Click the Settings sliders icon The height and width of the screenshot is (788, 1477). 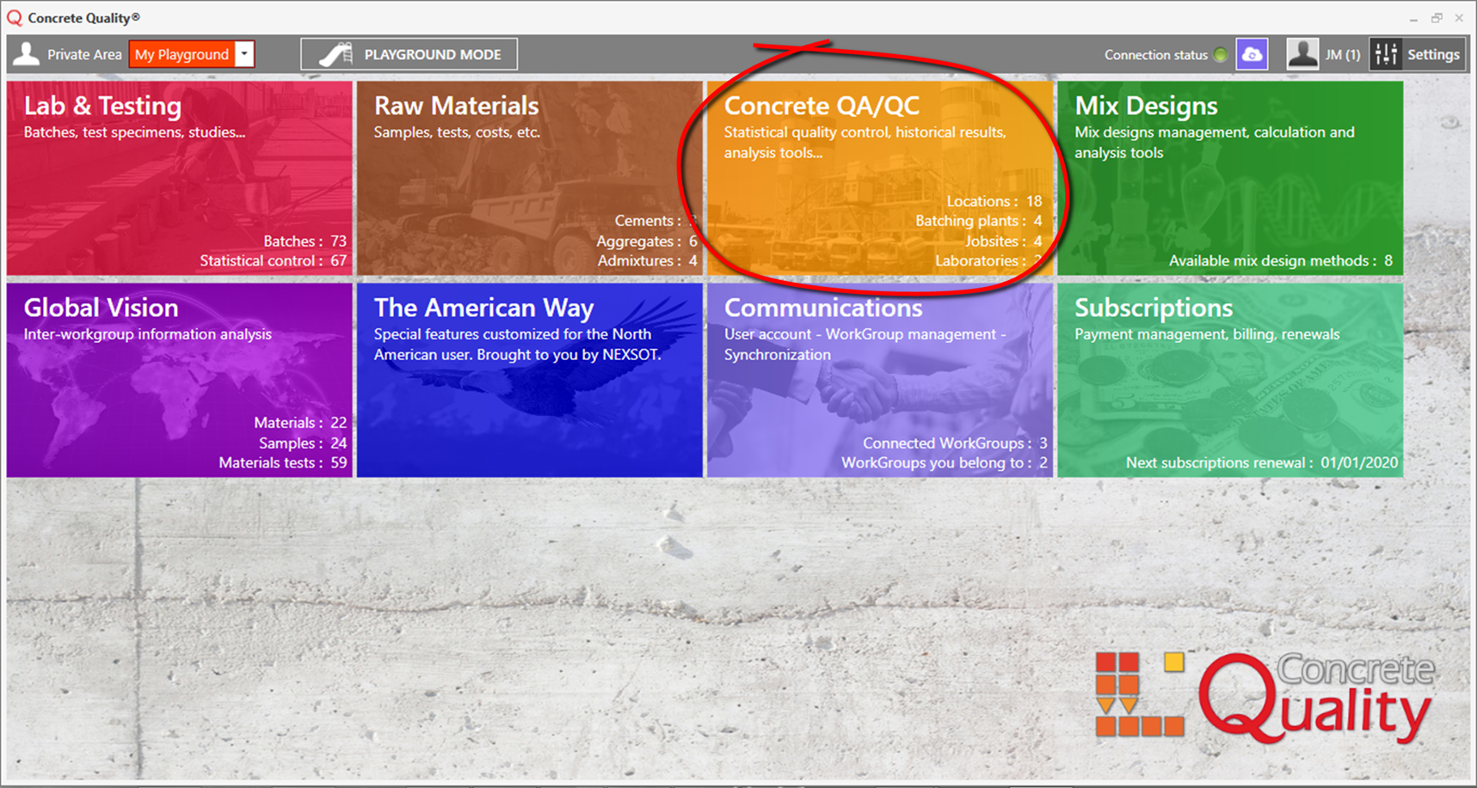click(x=1386, y=54)
